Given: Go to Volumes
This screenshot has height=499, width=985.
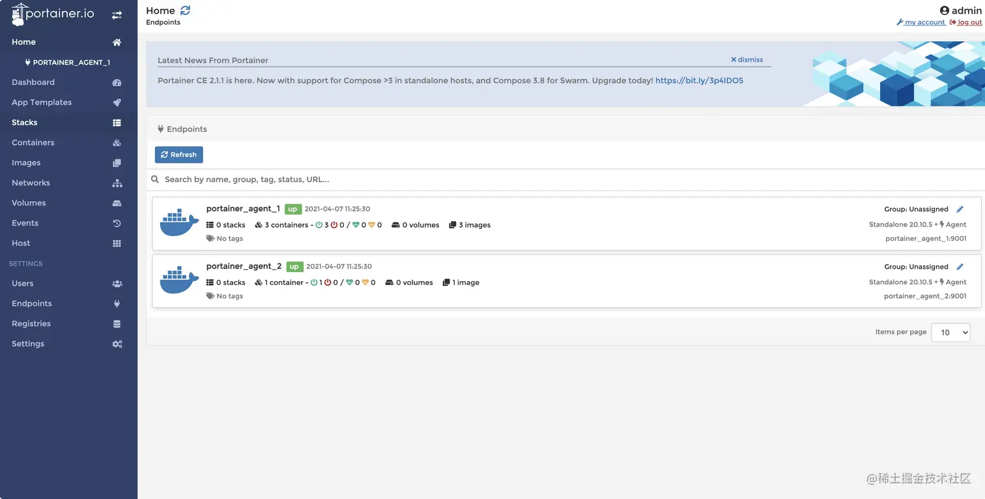Looking at the screenshot, I should (x=29, y=204).
